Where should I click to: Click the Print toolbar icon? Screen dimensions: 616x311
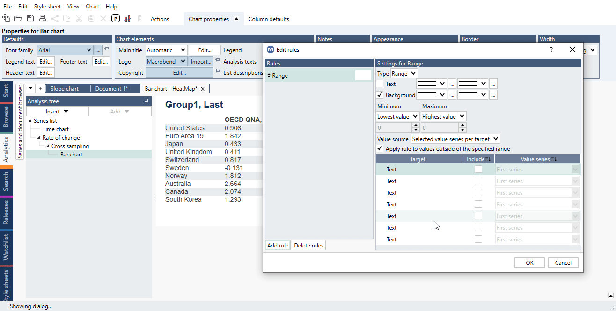tap(42, 19)
